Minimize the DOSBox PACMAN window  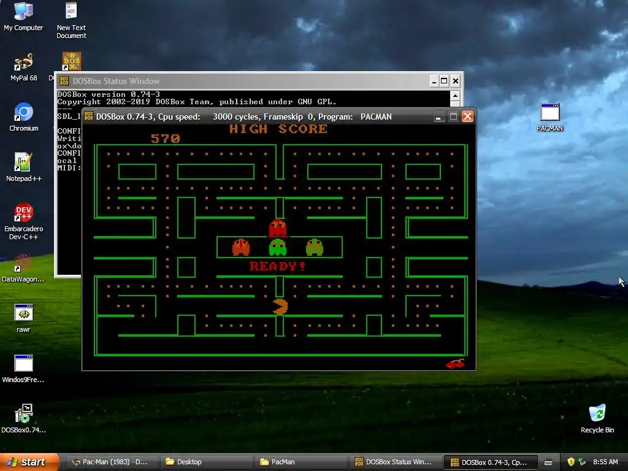(x=439, y=117)
